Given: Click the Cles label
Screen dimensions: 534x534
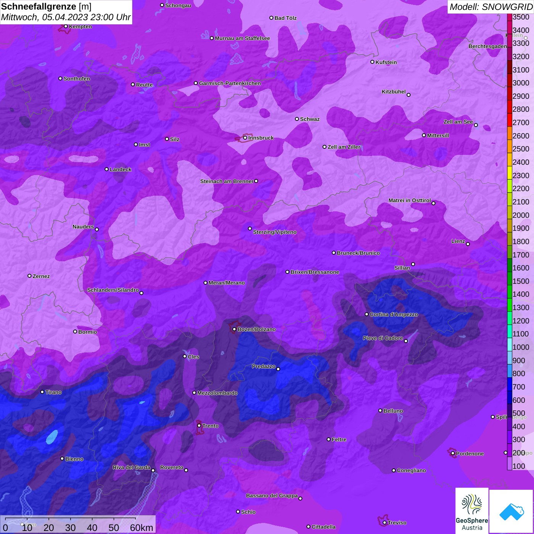Looking at the screenshot, I should [193, 357].
